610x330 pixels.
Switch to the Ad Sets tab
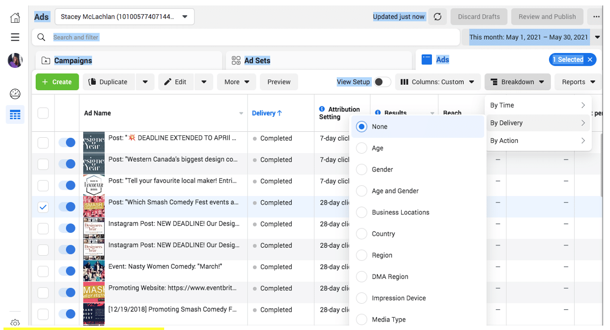tap(257, 60)
